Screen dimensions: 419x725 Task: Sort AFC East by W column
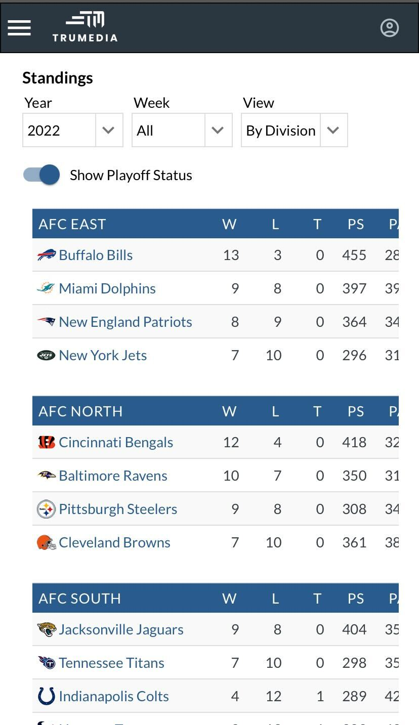click(x=229, y=224)
